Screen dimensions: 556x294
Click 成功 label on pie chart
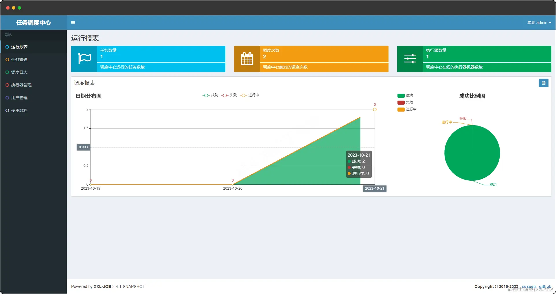click(493, 185)
